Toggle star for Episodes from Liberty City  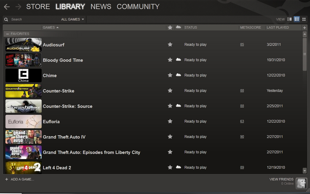[170, 152]
